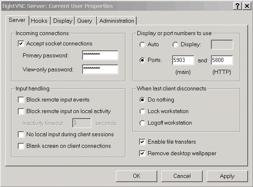The image size is (253, 187).
Task: Click the When last client disconnects title
Action: tap(172, 89)
